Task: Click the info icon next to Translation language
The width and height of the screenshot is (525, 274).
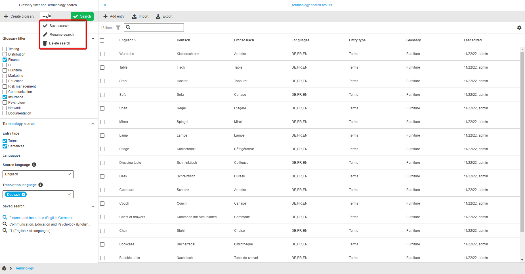Action: (x=41, y=185)
